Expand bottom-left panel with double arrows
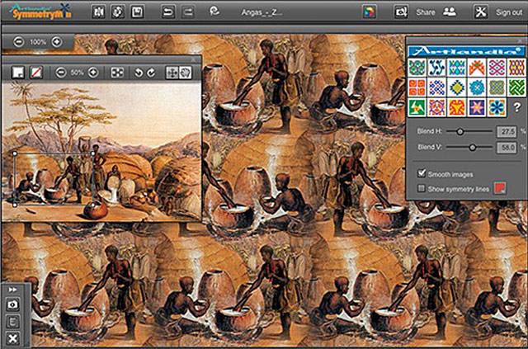This screenshot has width=528, height=349. pos(12,290)
